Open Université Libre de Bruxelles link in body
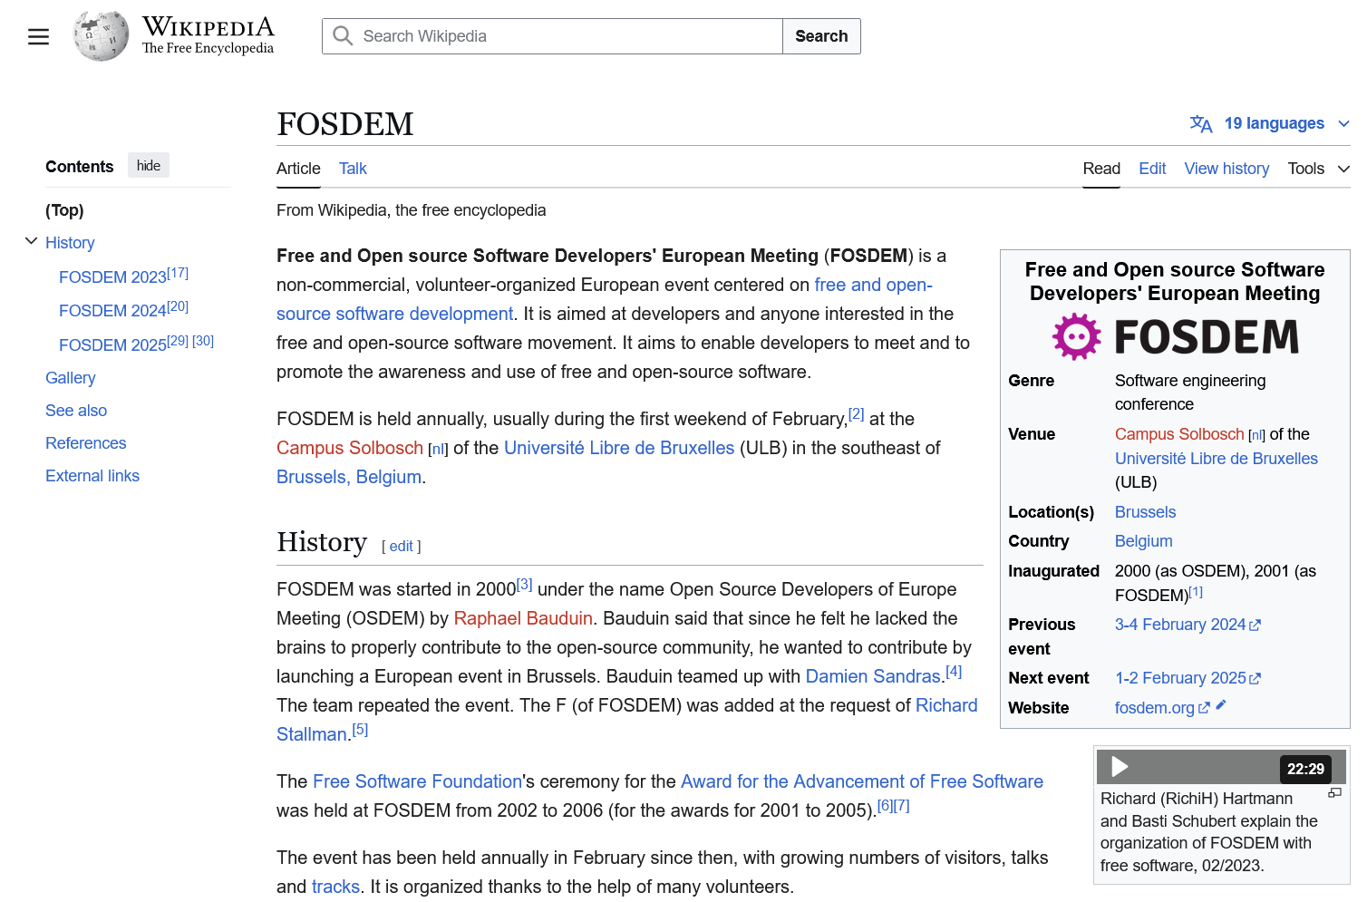 619,448
